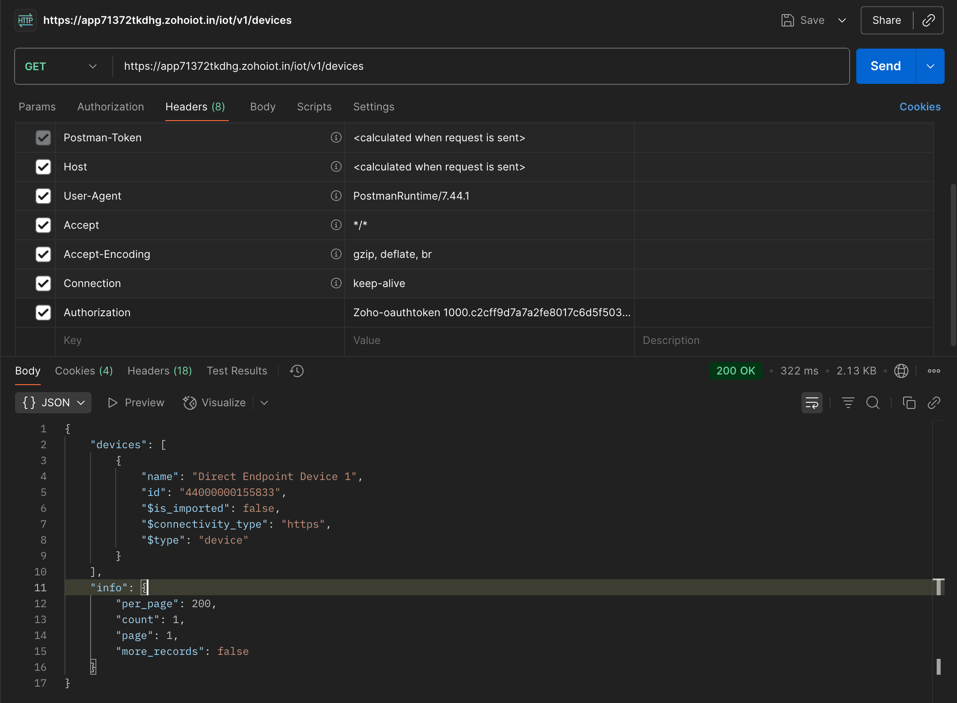Click the response history clock icon
This screenshot has width=957, height=703.
(x=296, y=371)
